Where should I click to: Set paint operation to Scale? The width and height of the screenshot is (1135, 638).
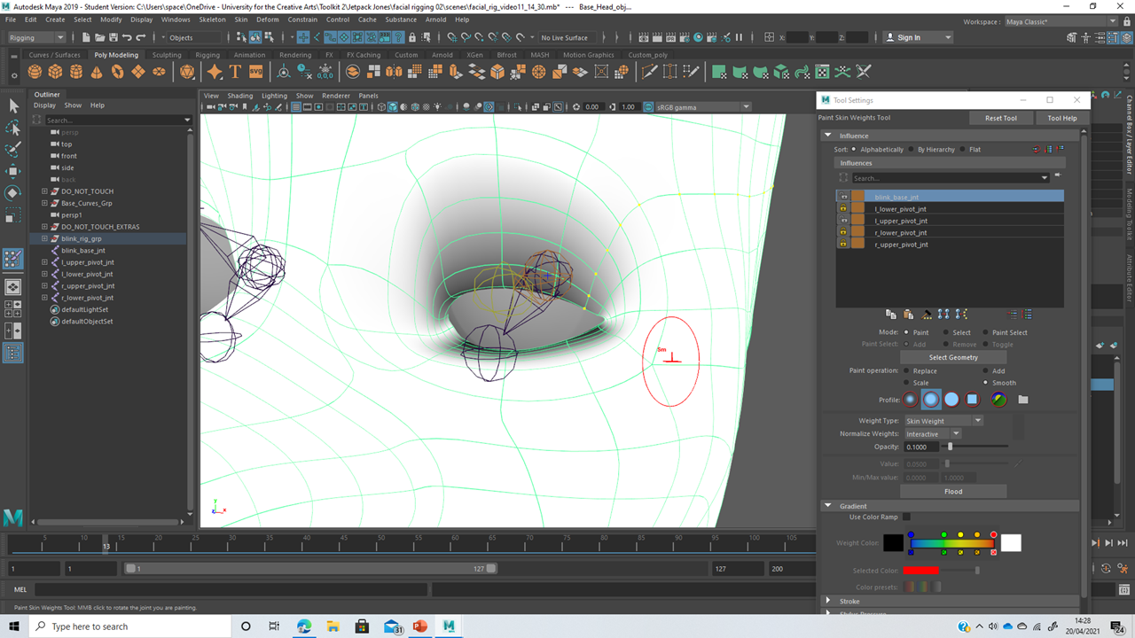[907, 383]
